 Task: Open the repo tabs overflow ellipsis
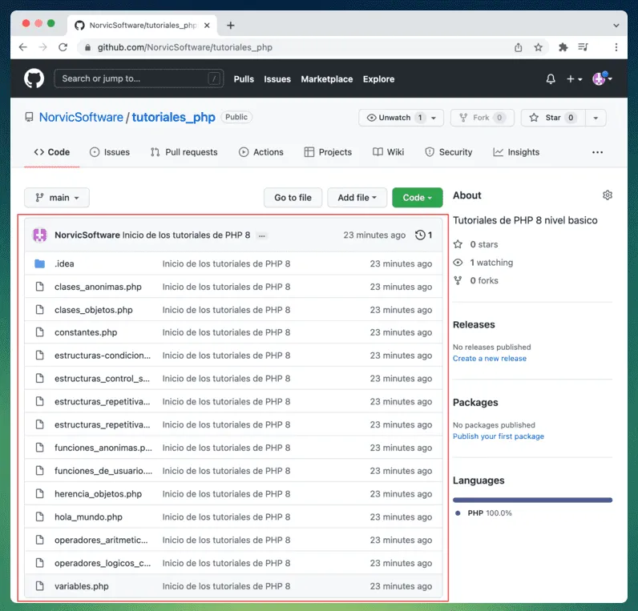point(597,152)
